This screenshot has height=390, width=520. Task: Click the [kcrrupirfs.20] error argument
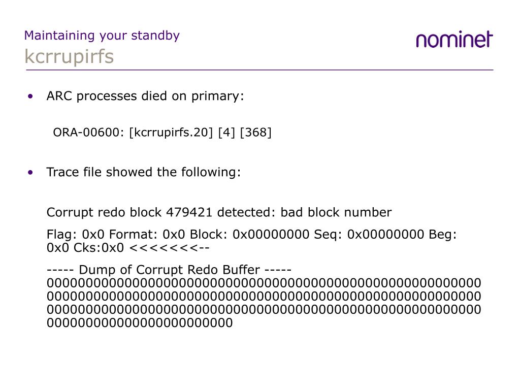171,133
